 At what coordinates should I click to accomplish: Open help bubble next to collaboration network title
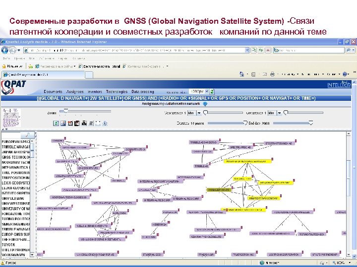(x=205, y=104)
